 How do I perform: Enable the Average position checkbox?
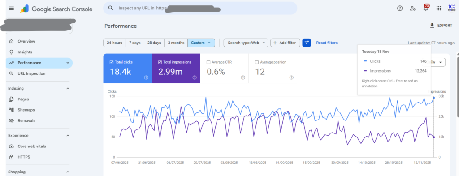257,62
